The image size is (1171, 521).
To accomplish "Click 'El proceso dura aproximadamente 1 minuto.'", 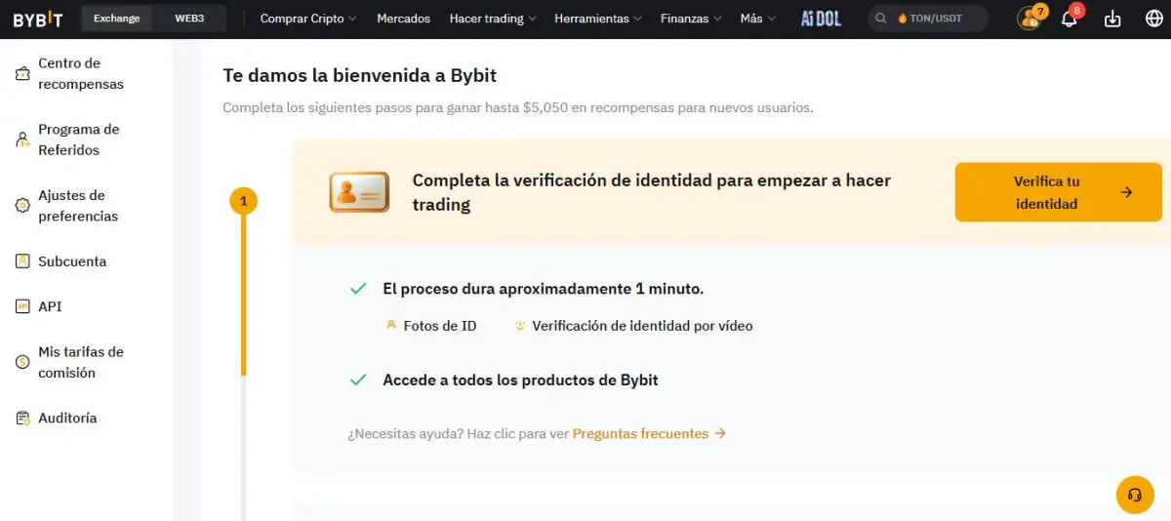I will point(544,289).
